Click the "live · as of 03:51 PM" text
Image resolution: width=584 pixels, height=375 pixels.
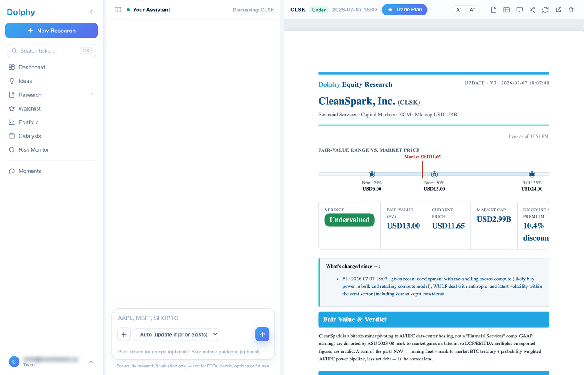click(528, 136)
